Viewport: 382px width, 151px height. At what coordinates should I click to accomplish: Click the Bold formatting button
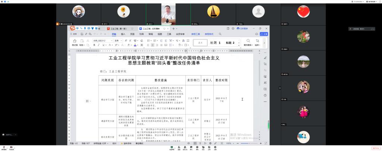94,45
